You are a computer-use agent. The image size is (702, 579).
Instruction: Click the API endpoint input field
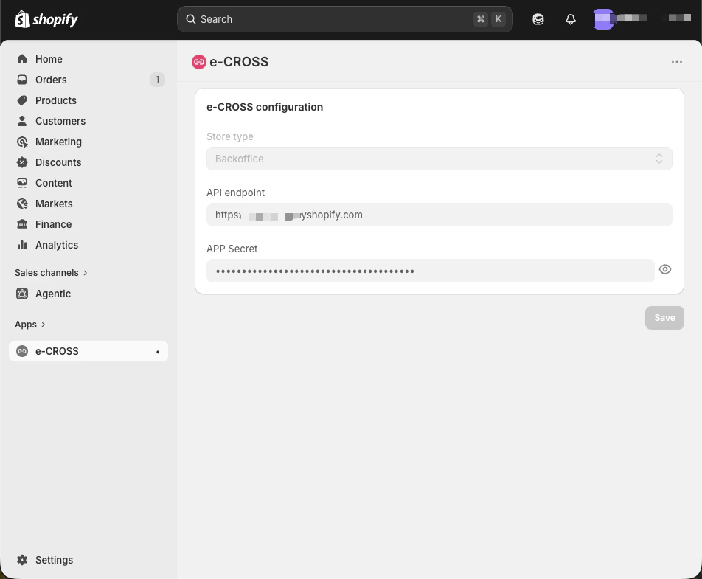(439, 215)
